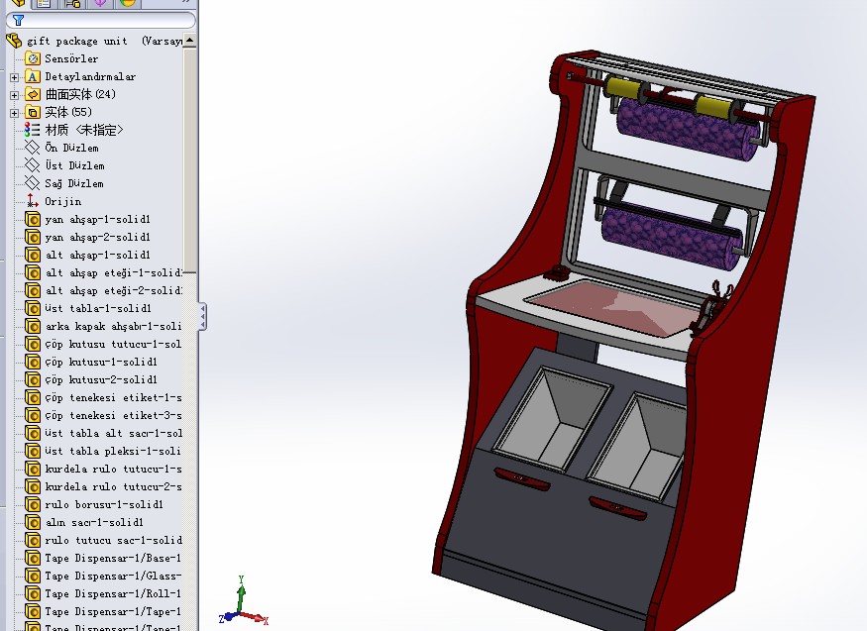Open the ConfigurationManager tab
The image size is (867, 631).
pos(72,3)
